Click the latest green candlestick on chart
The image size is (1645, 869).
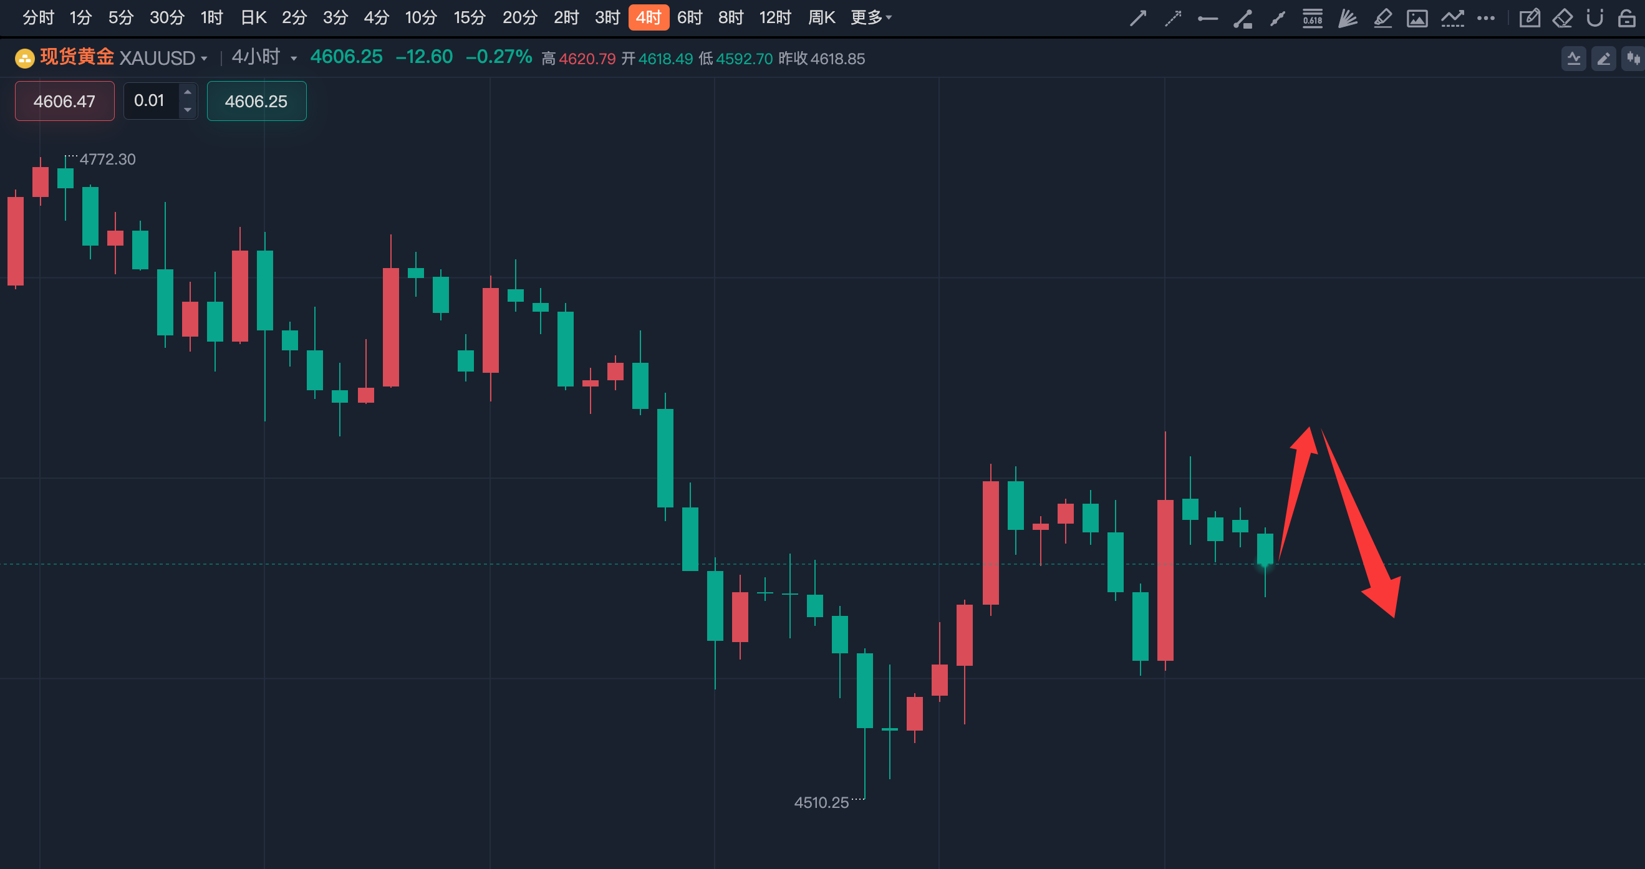[x=1265, y=549]
